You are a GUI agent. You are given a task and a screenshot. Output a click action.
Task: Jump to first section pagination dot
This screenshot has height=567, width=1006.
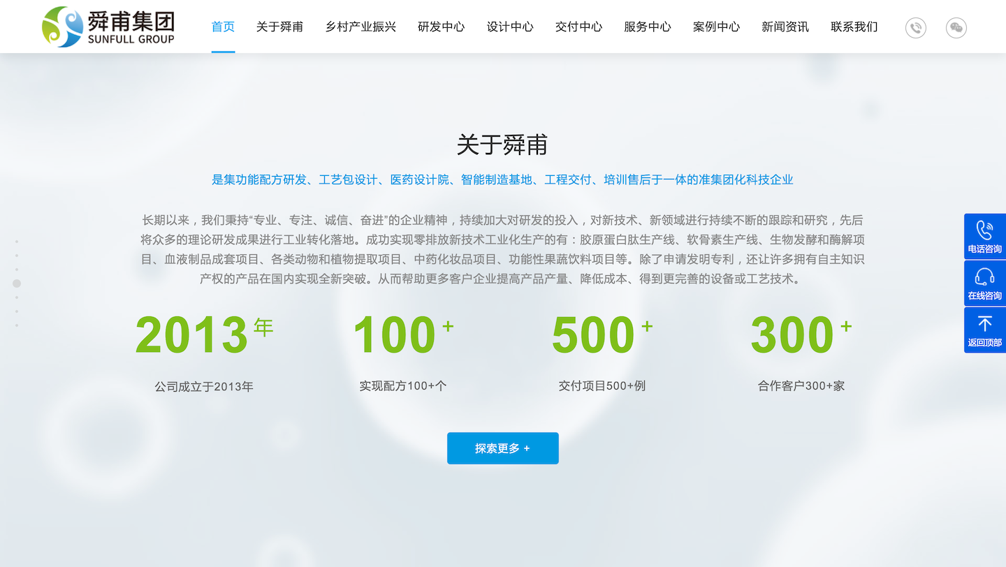pos(17,242)
